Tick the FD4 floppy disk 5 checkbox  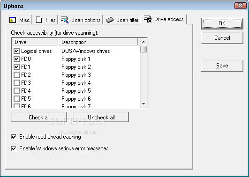click(17, 91)
